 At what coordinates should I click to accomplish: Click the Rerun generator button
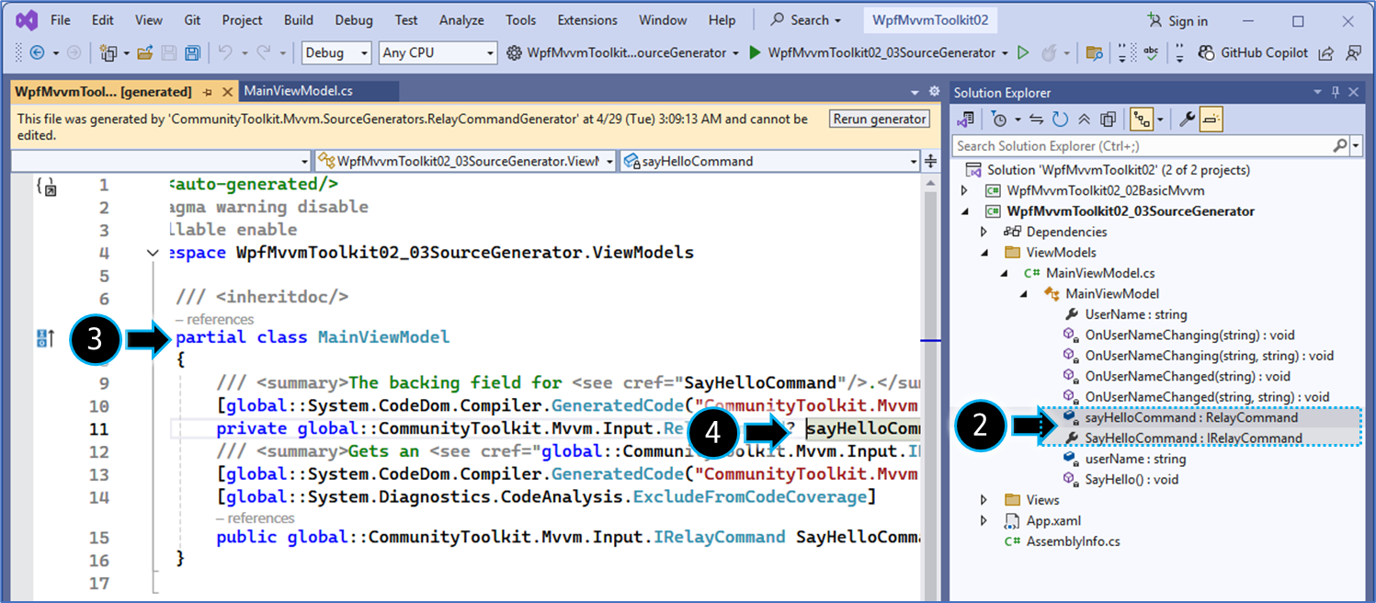(x=880, y=119)
